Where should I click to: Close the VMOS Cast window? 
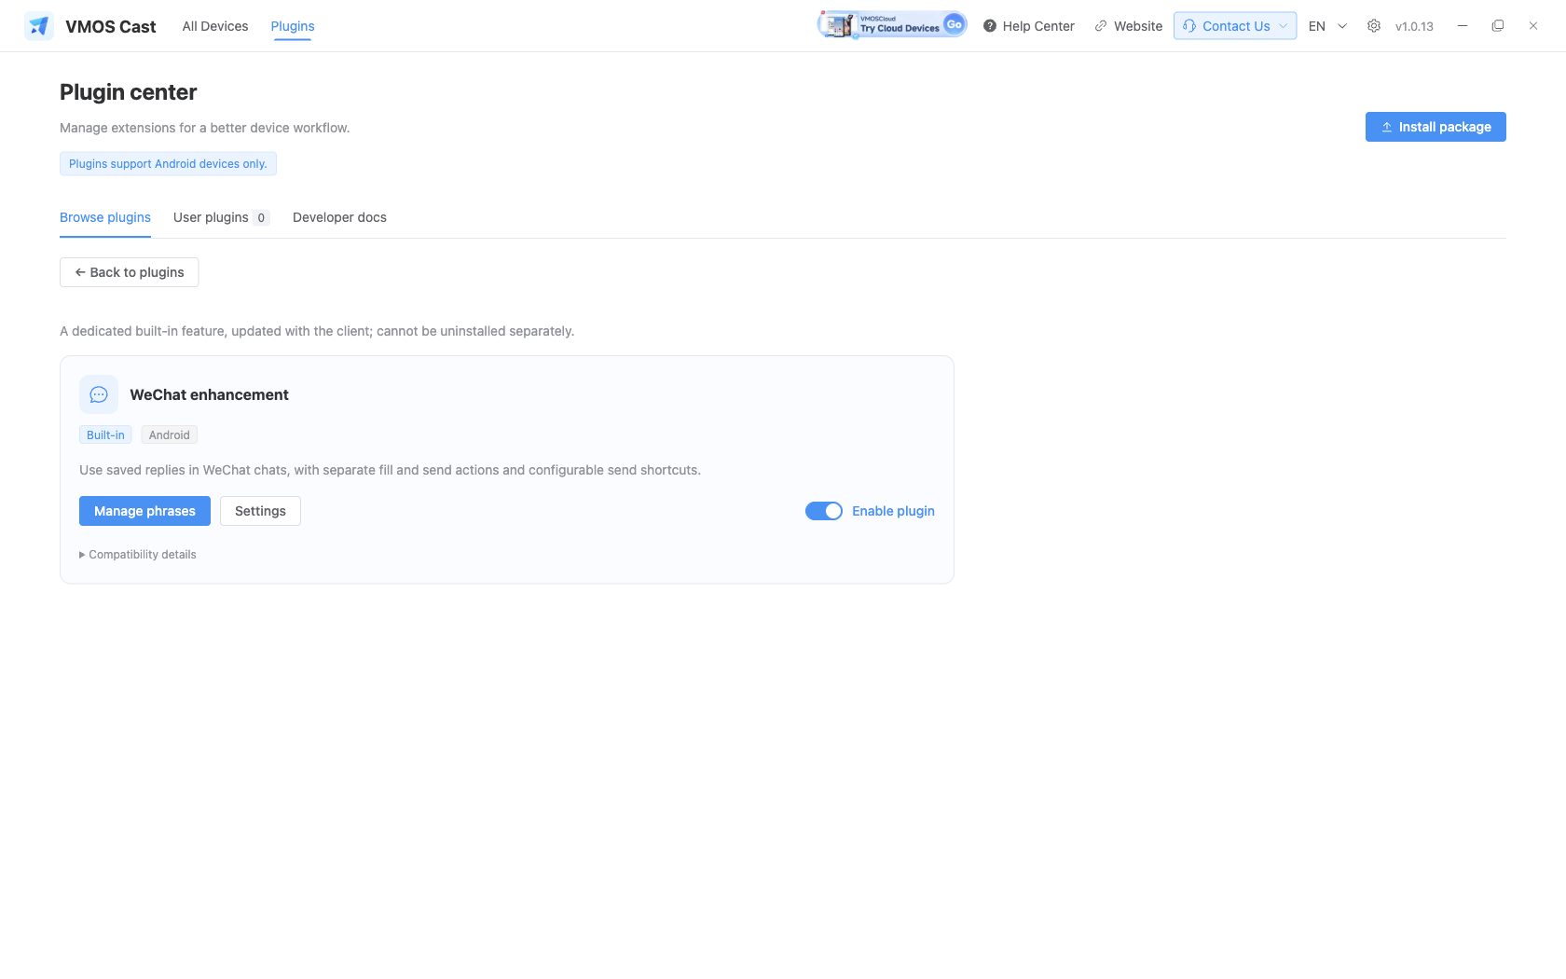[1533, 26]
